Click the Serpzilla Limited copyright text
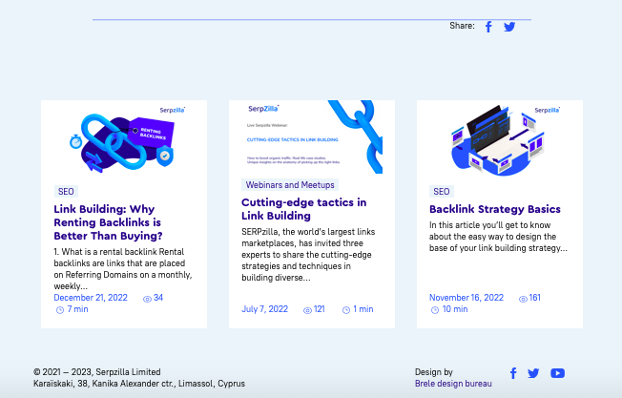Screen dimensions: 622x398 (96, 372)
